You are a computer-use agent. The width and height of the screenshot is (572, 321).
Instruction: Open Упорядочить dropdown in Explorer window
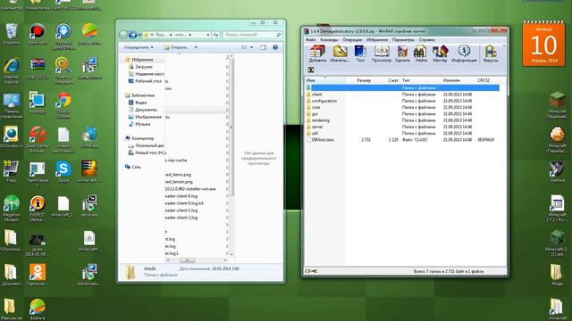(x=139, y=47)
